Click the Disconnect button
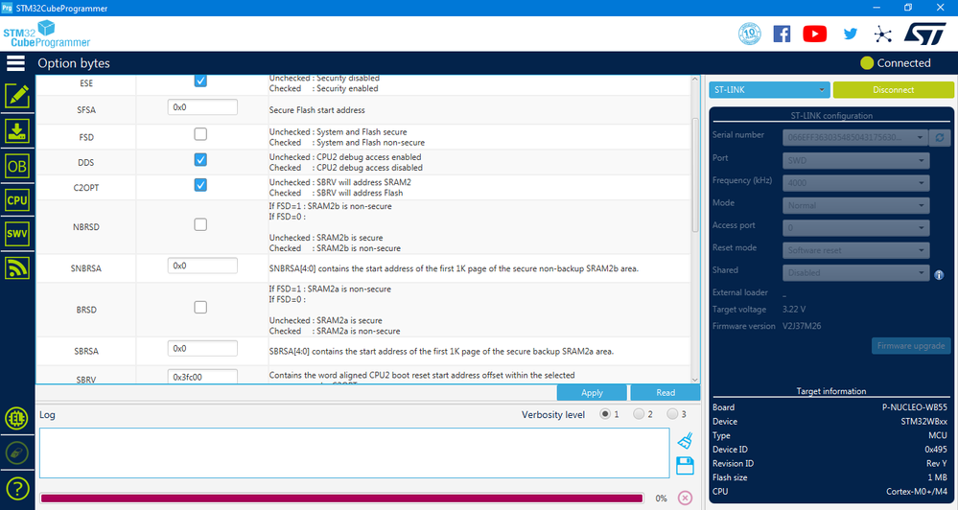 click(x=893, y=90)
